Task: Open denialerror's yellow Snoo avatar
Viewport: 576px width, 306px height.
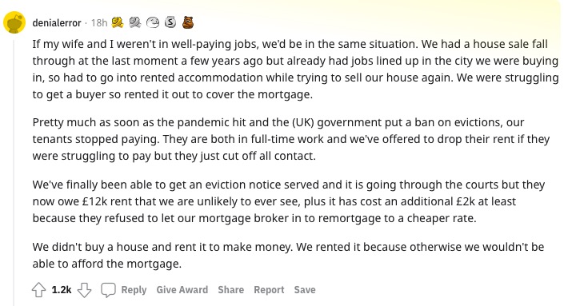Action: (14, 22)
